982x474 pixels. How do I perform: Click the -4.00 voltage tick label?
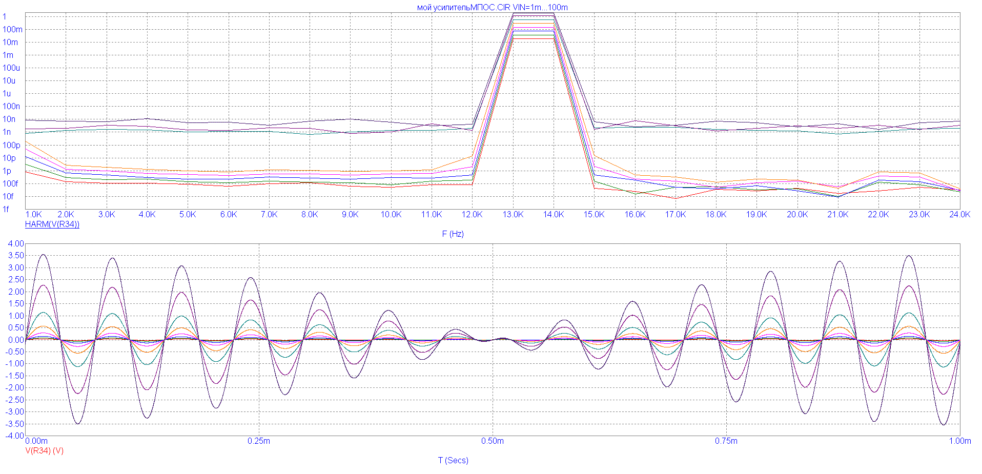pyautogui.click(x=15, y=436)
